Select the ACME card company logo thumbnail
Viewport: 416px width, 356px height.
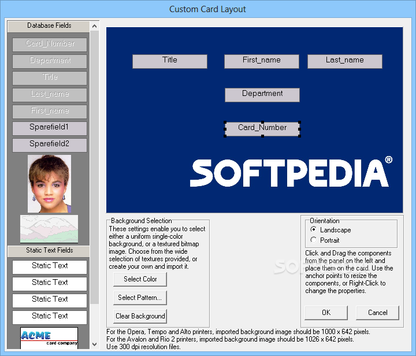point(49,338)
